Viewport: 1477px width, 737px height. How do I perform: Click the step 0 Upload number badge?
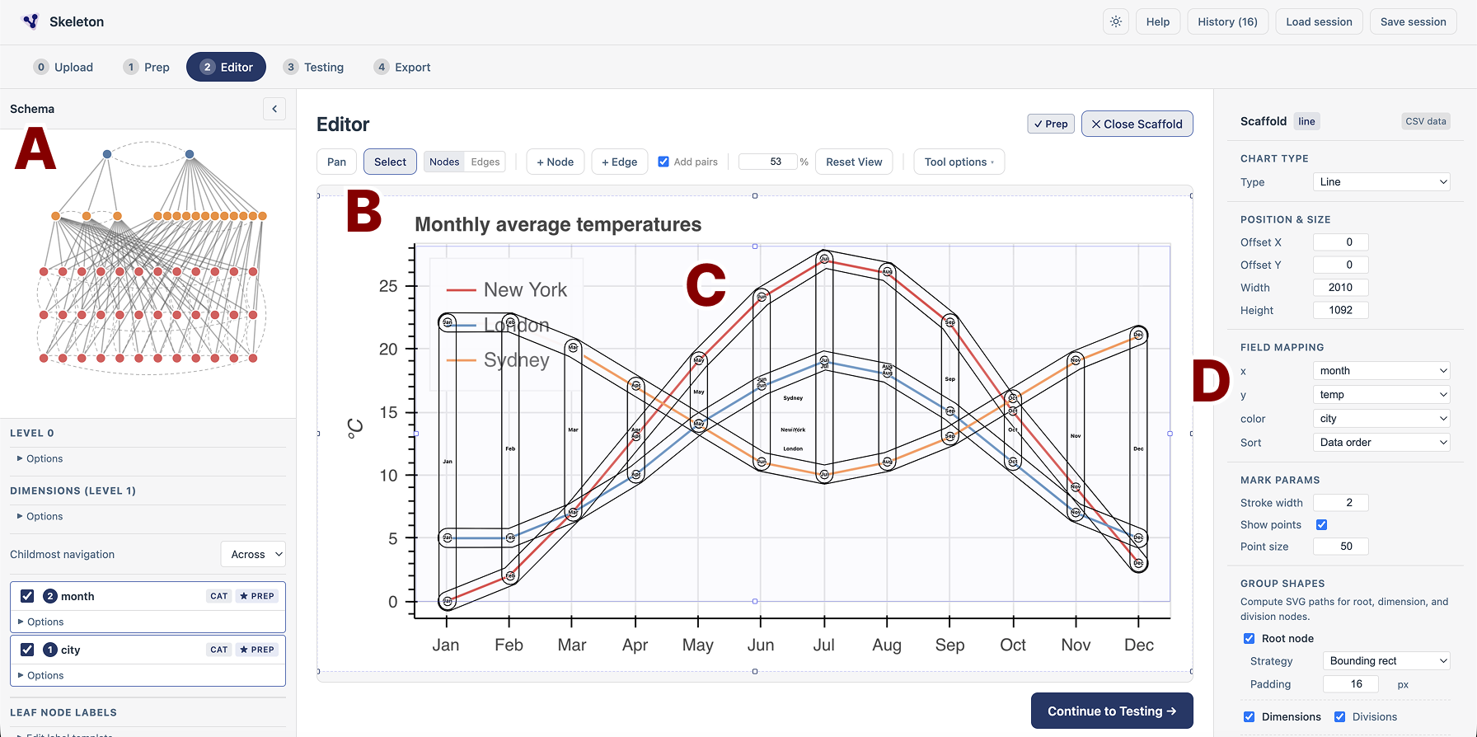click(x=41, y=67)
